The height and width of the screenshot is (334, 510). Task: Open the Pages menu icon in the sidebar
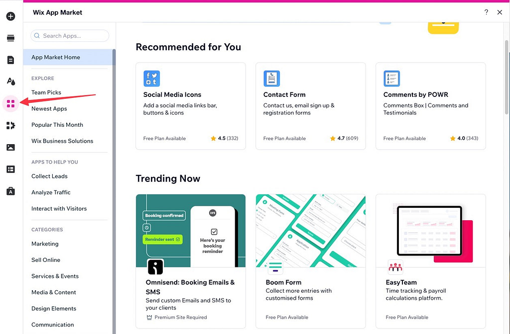tap(10, 60)
